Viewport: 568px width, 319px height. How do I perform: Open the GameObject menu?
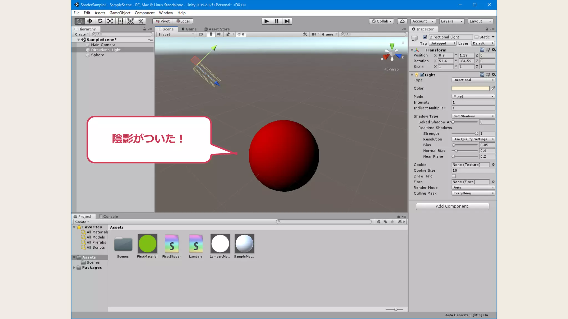click(120, 13)
